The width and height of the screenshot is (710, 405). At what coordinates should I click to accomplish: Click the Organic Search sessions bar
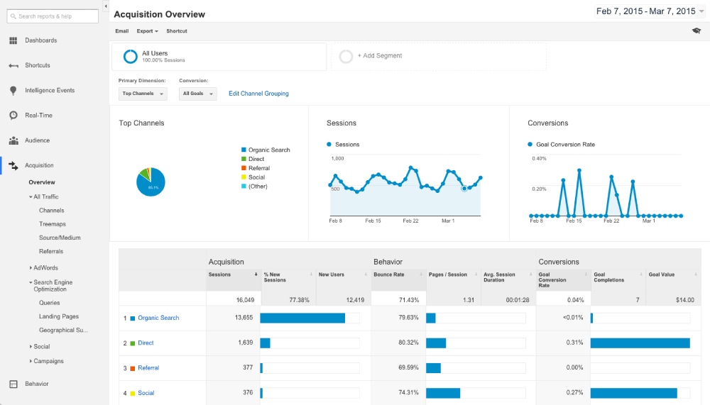click(302, 318)
